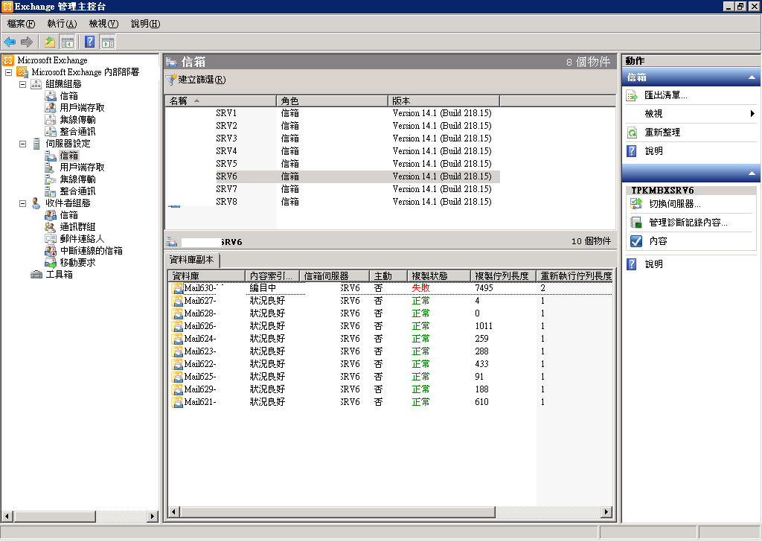Click right arrow of database list scrollbar
762x542 pixels.
(606, 511)
